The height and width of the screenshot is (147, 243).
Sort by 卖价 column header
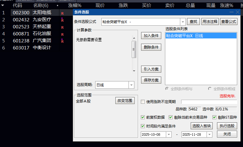[170, 5]
